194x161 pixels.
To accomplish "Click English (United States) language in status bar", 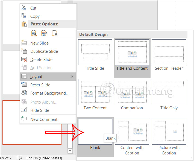I will point(44,158).
